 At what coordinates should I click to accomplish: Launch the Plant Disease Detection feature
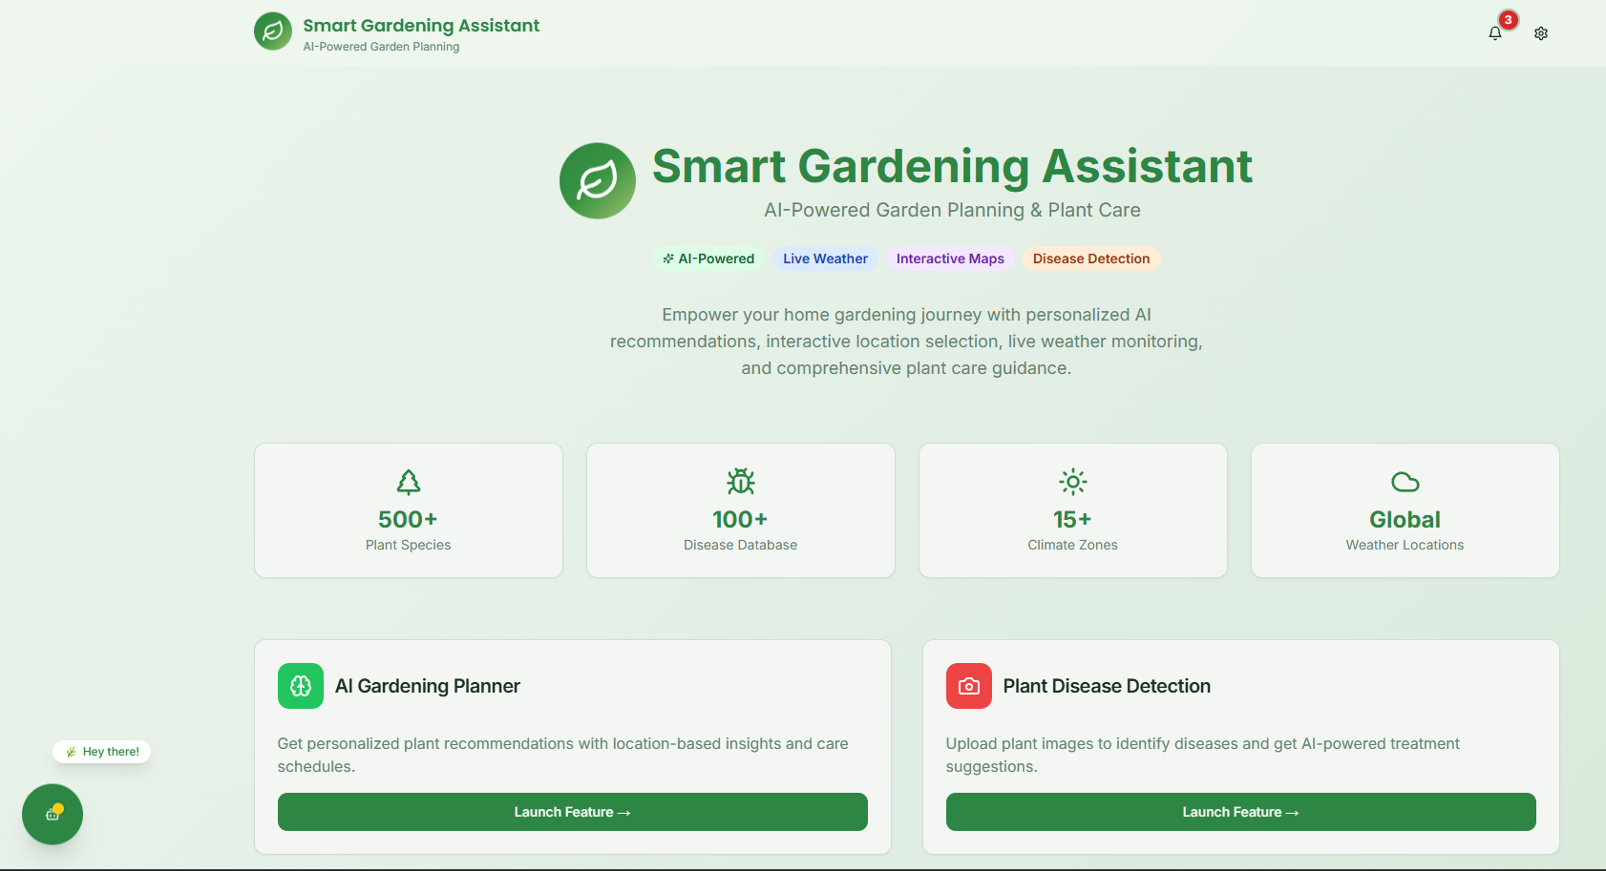[x=1241, y=812]
